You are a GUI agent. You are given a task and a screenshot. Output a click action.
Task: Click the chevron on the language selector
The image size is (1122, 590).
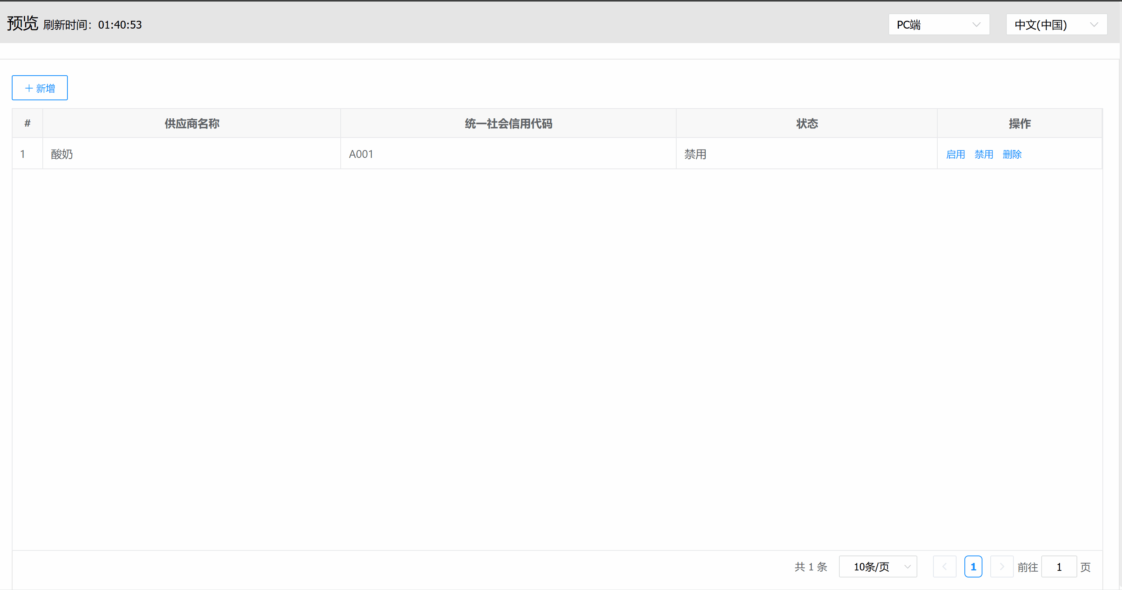coord(1095,24)
